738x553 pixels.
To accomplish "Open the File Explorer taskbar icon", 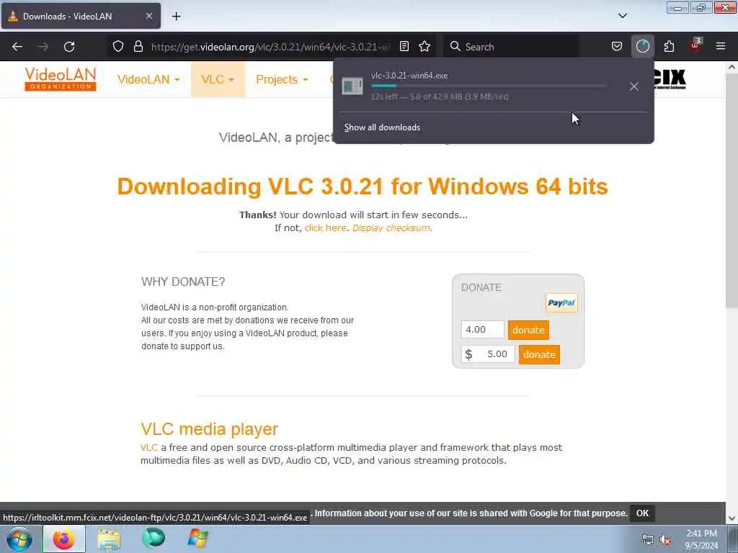I will (110, 539).
